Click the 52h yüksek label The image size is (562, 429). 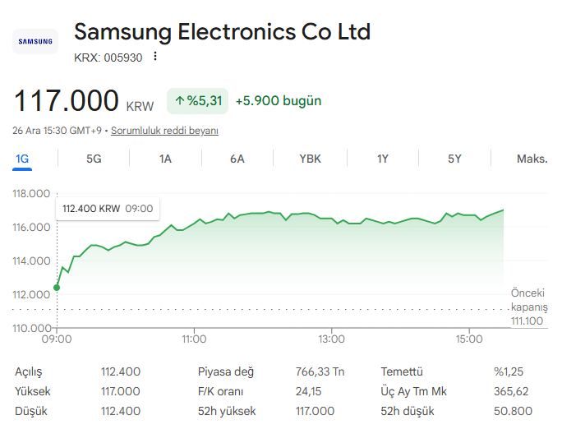pos(227,411)
